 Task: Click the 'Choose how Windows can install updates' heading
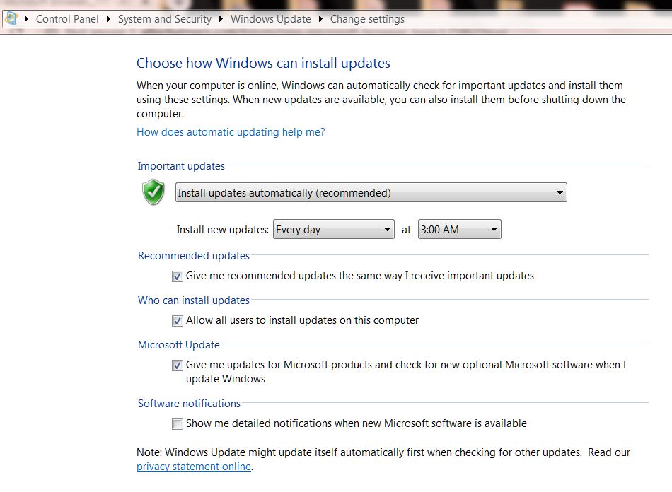(x=263, y=63)
